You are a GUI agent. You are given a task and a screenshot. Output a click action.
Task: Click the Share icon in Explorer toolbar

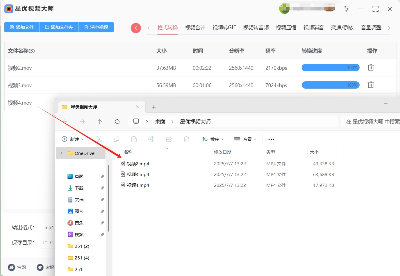pos(169,139)
